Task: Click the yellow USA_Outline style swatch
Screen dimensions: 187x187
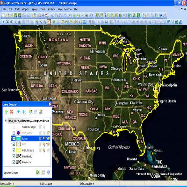Action: (x=19, y=151)
